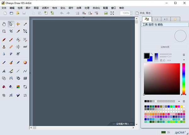The width and height of the screenshot is (189, 135).
Task: Activate the Text tool
Action: pyautogui.click(x=4, y=71)
